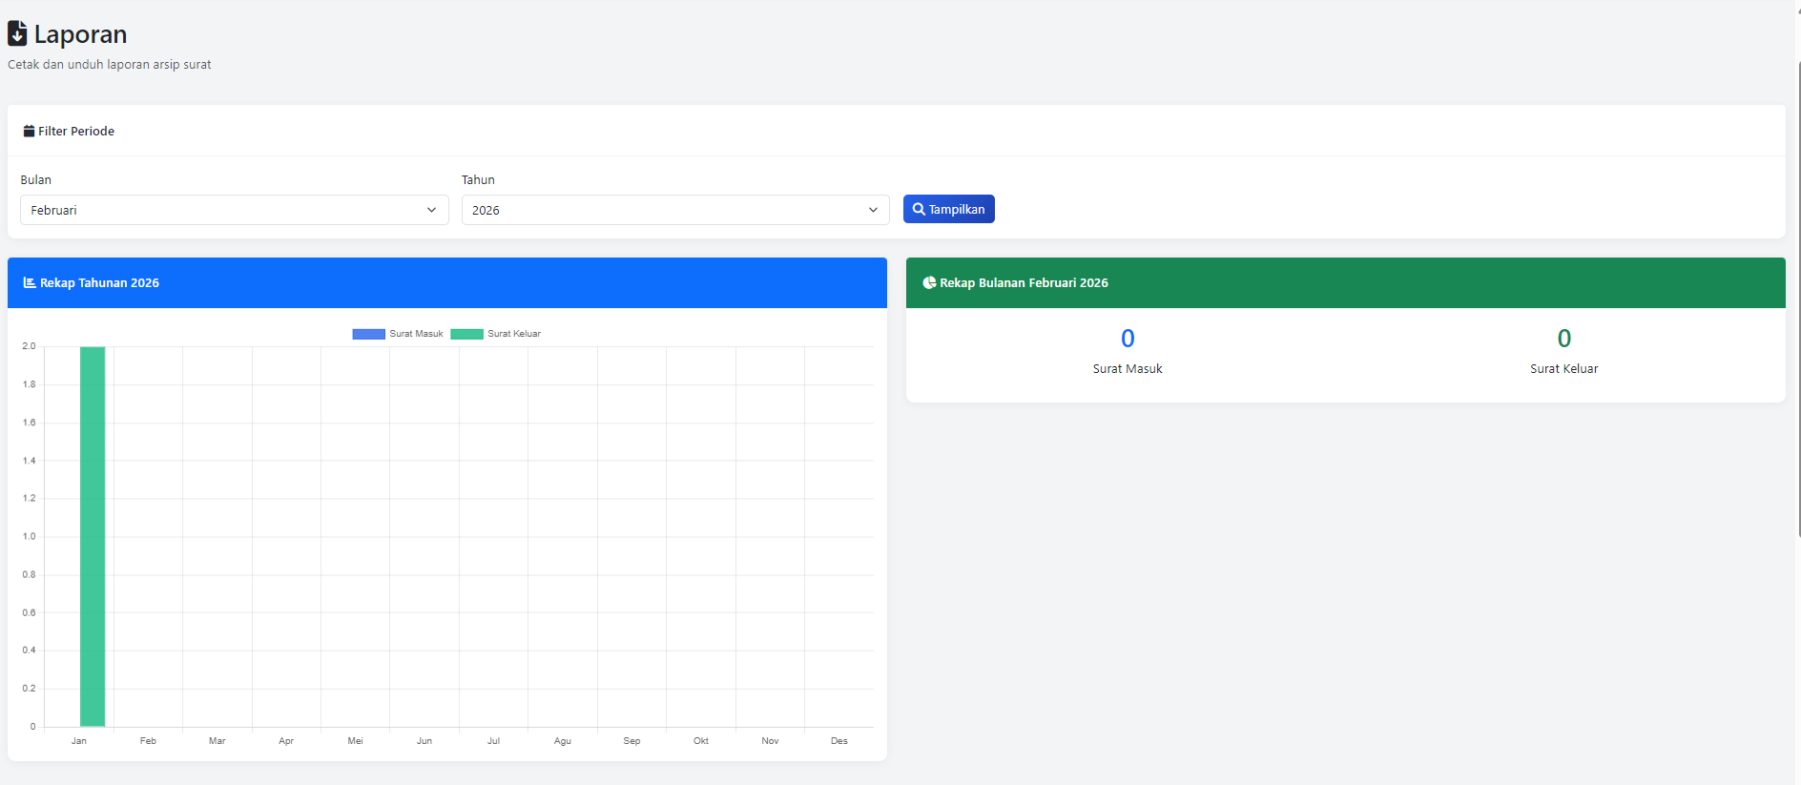
Task: Click the 'Apr' axis label
Action: coord(286,741)
